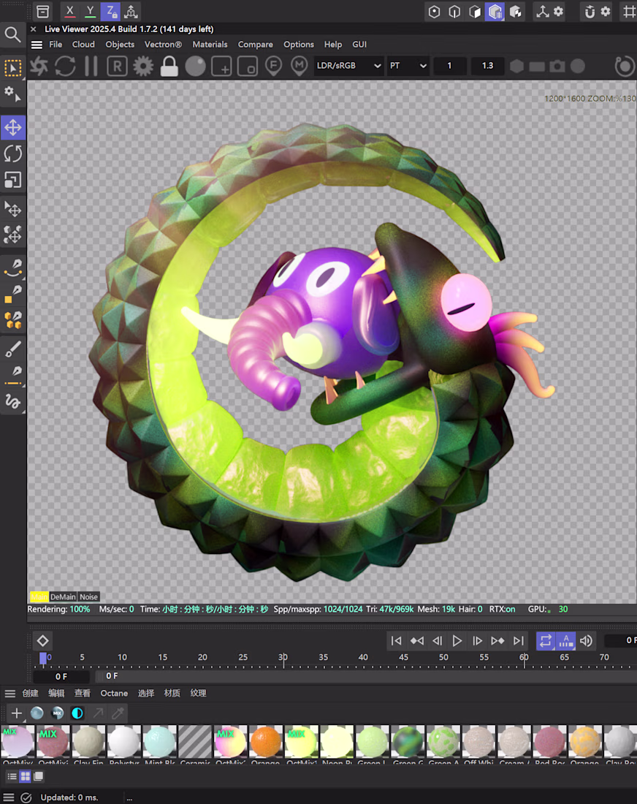
Task: Click the hexagon icon in Live Viewer toolbar
Action: [x=516, y=66]
